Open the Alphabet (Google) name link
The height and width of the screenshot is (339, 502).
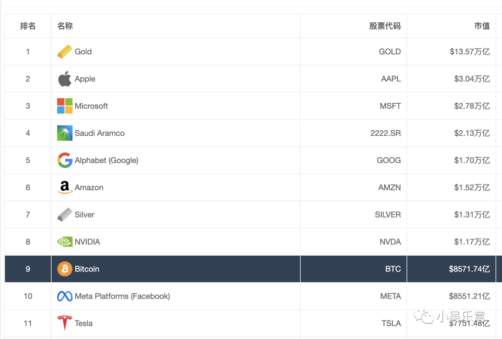(106, 160)
